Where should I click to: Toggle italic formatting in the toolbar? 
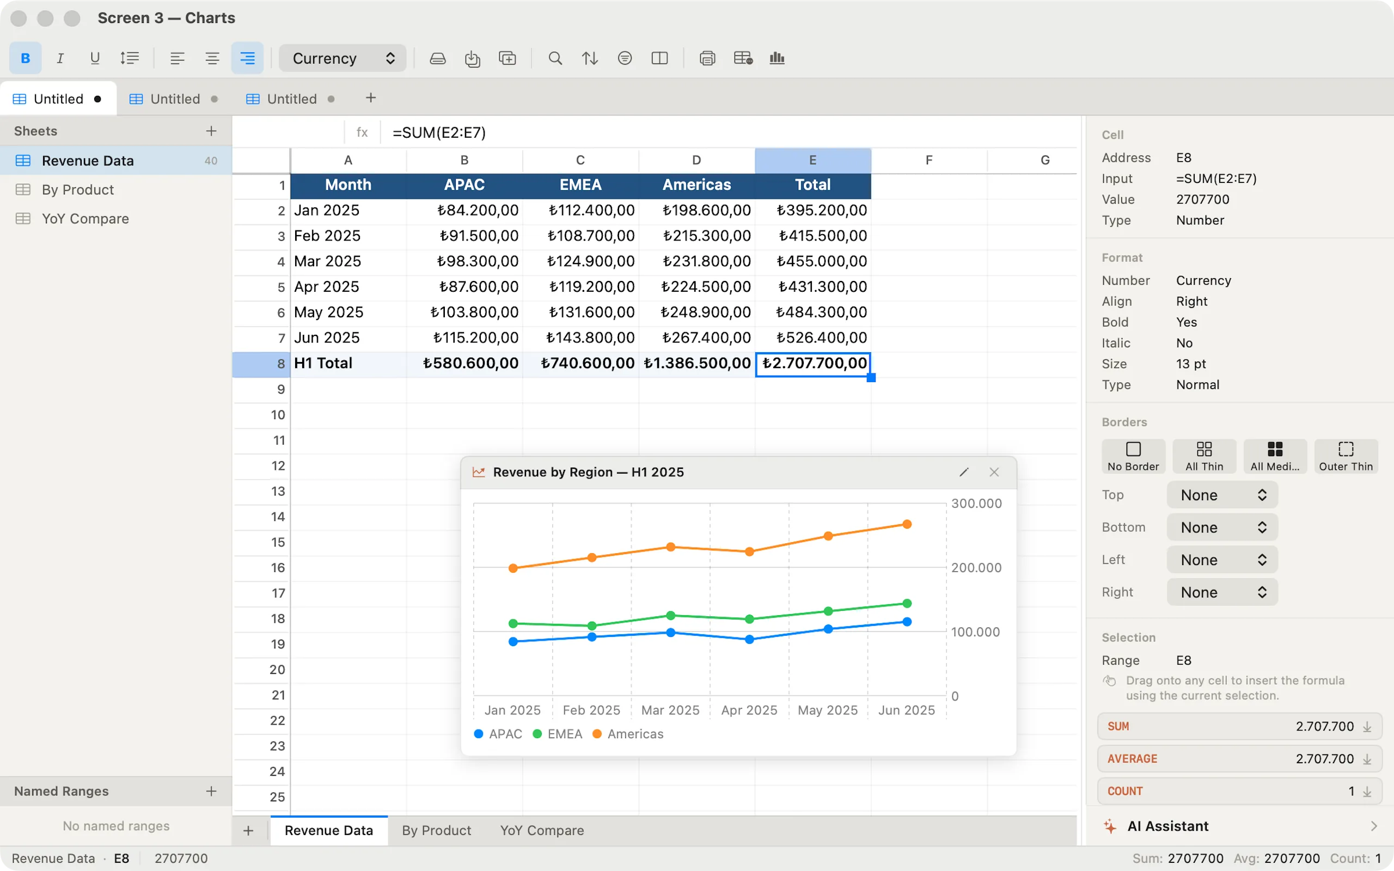(60, 58)
